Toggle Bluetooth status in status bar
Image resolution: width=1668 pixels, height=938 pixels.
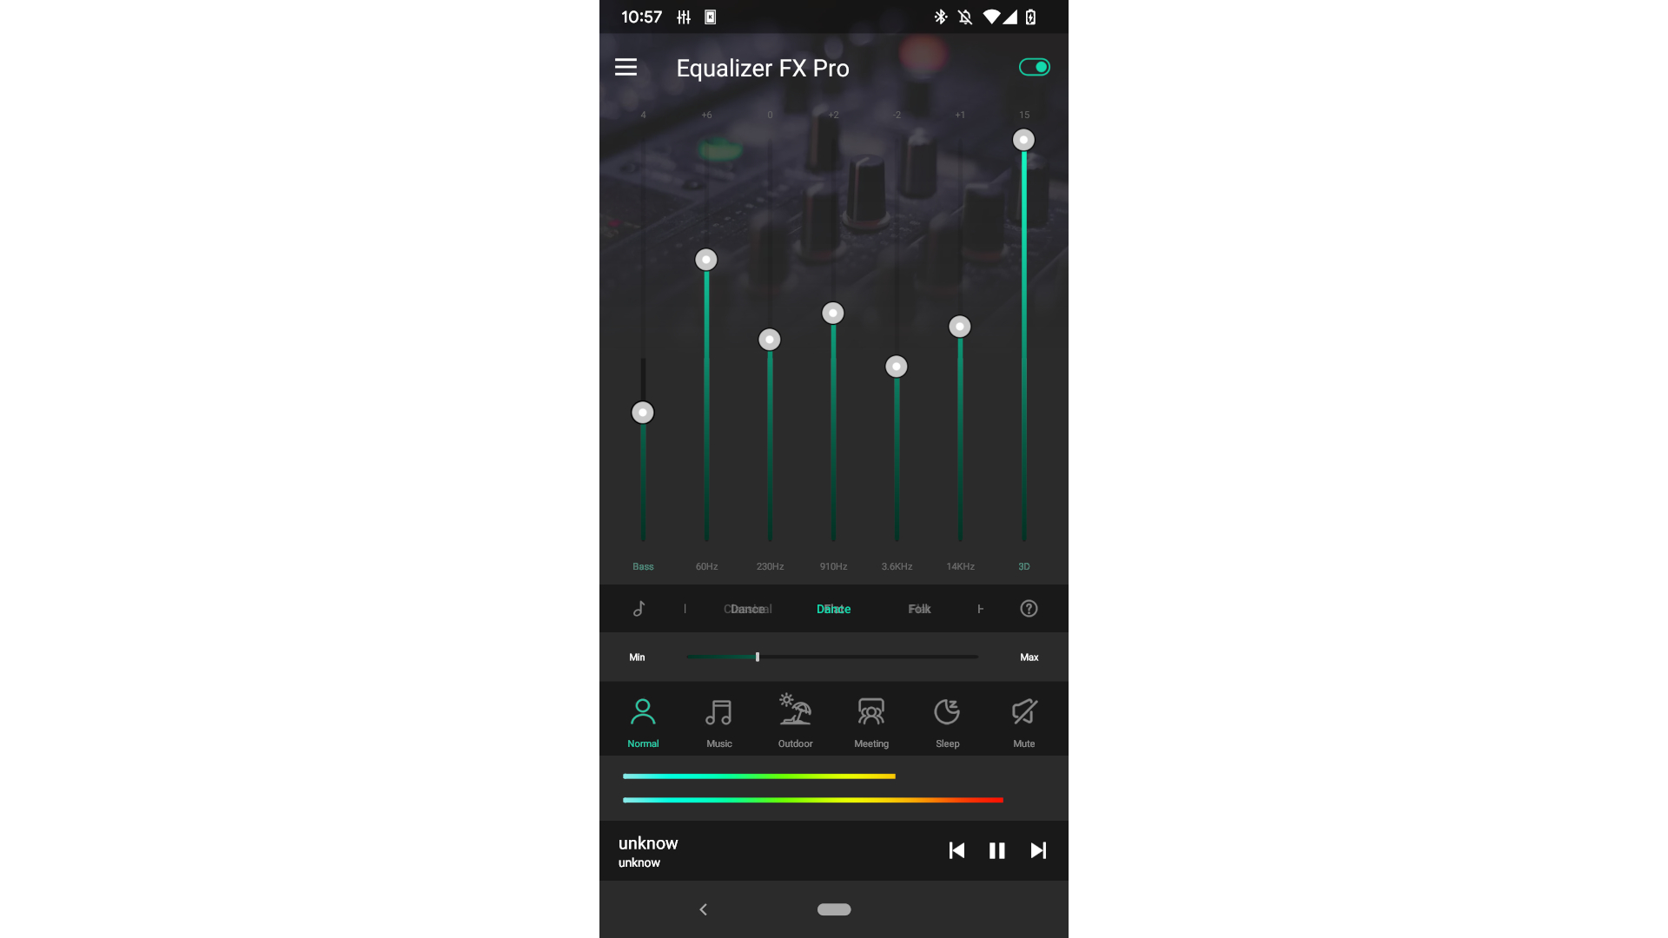941,16
